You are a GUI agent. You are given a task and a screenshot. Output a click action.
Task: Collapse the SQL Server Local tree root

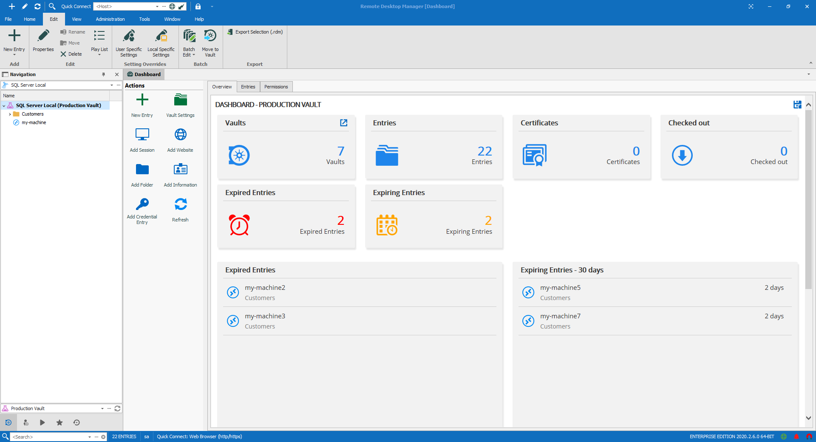click(4, 105)
